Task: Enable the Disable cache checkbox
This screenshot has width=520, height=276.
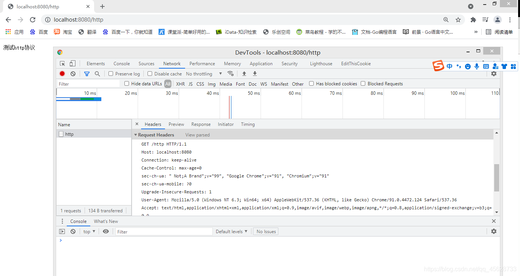Action: point(150,74)
